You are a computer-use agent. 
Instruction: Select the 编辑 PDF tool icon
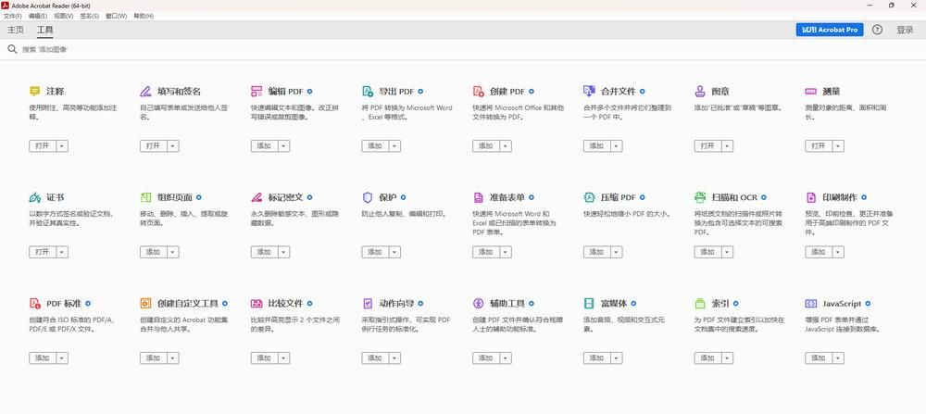coord(257,92)
